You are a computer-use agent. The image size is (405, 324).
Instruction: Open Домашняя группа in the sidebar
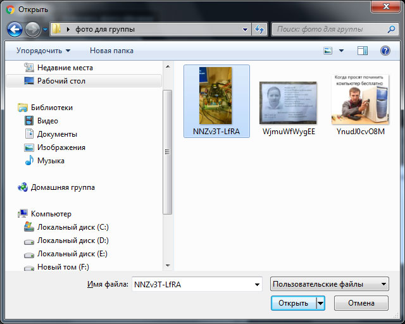click(62, 187)
